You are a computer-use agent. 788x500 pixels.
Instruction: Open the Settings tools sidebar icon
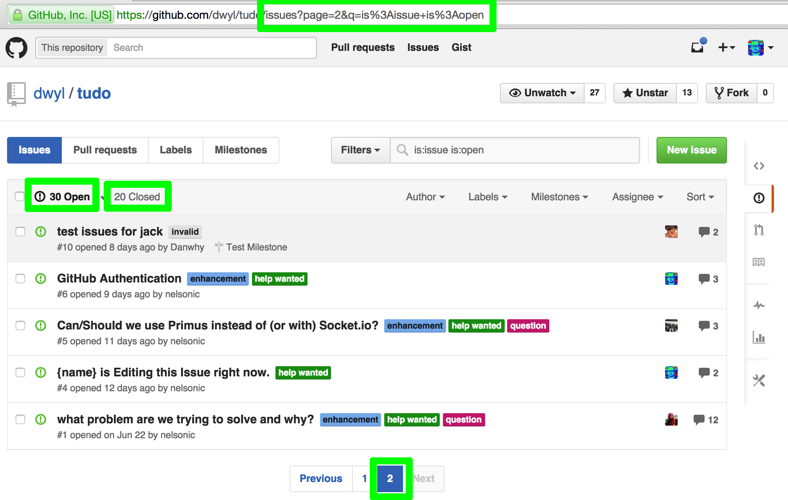click(x=759, y=380)
